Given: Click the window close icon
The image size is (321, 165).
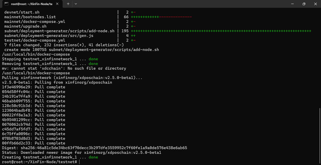Looking at the screenshot, I should [x=315, y=4].
